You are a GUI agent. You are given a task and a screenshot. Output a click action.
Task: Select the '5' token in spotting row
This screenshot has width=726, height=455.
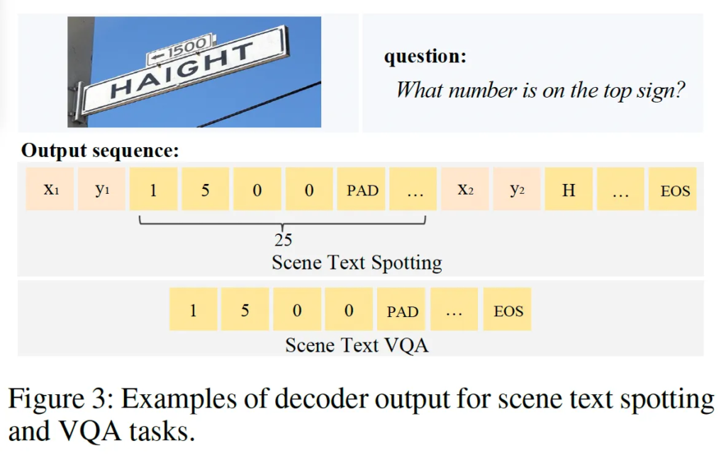(205, 190)
